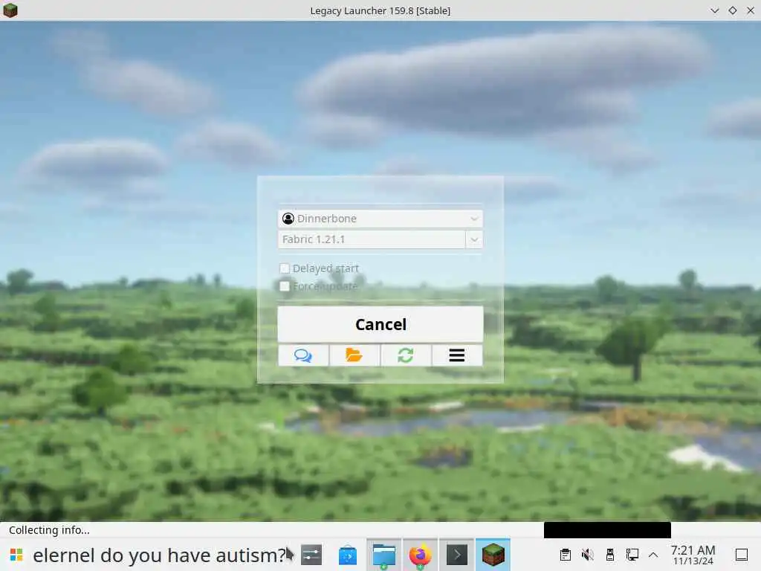
Task: Open removable devices tray icon
Action: point(610,555)
